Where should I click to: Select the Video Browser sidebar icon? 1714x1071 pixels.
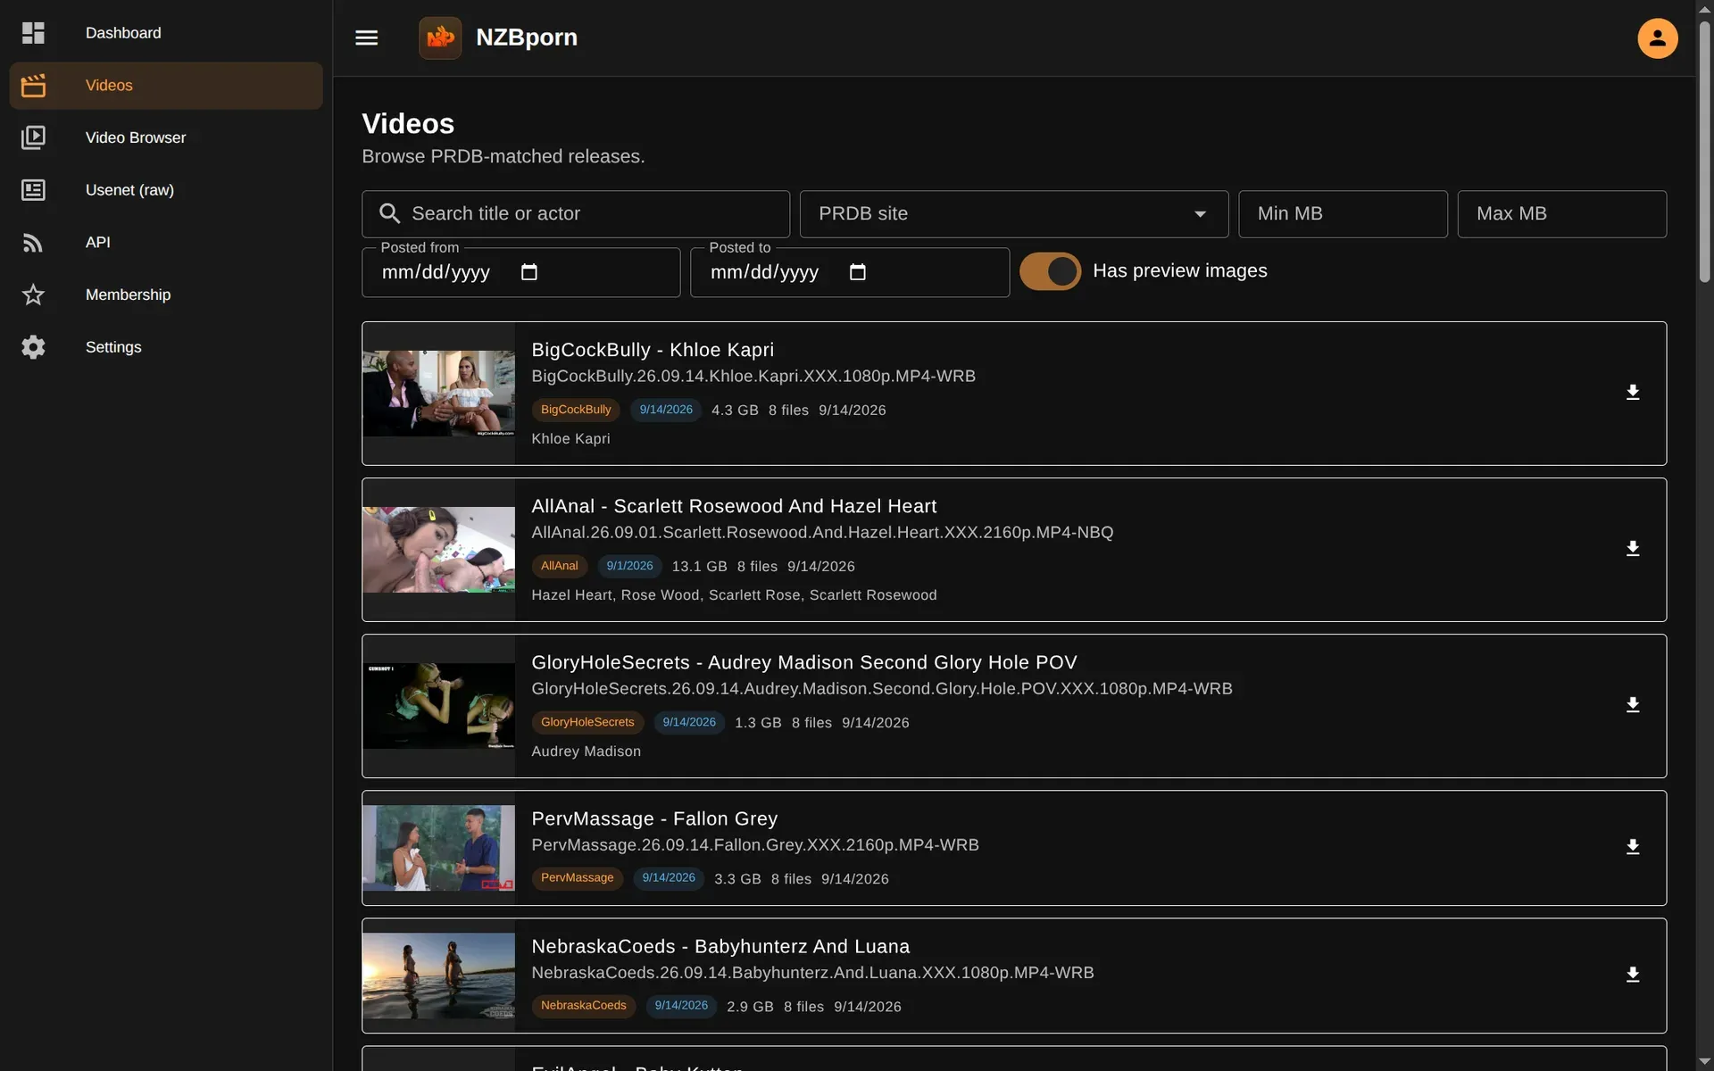pyautogui.click(x=33, y=137)
